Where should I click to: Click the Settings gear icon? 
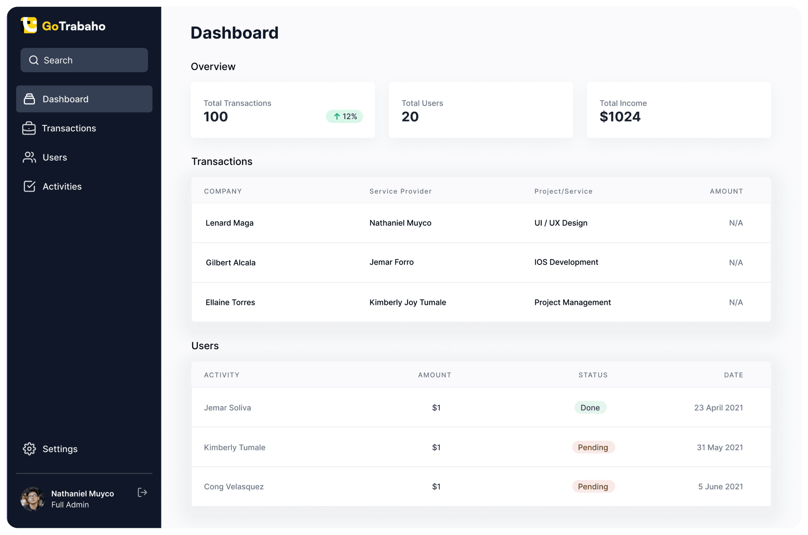29,449
